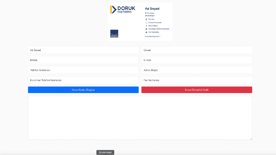Click the Bölüm bilgisi text in the preview
276x155 pixels.
tap(150, 13)
